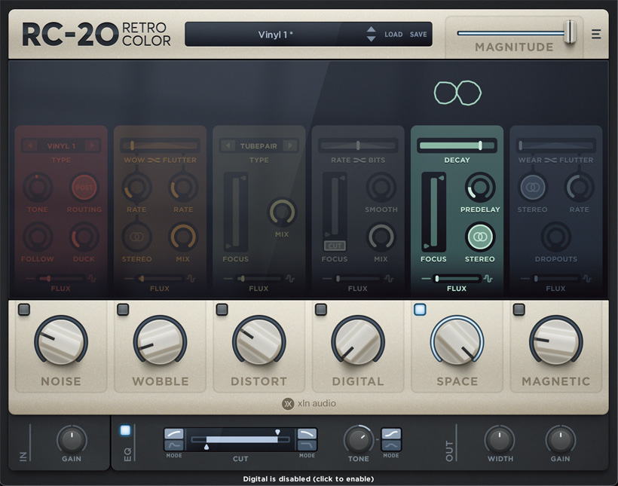Click the Space Focus vertical slider
618x486 pixels.
433,212
